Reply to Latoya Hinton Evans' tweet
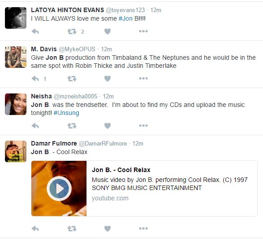The width and height of the screenshot is (263, 239). click(35, 31)
